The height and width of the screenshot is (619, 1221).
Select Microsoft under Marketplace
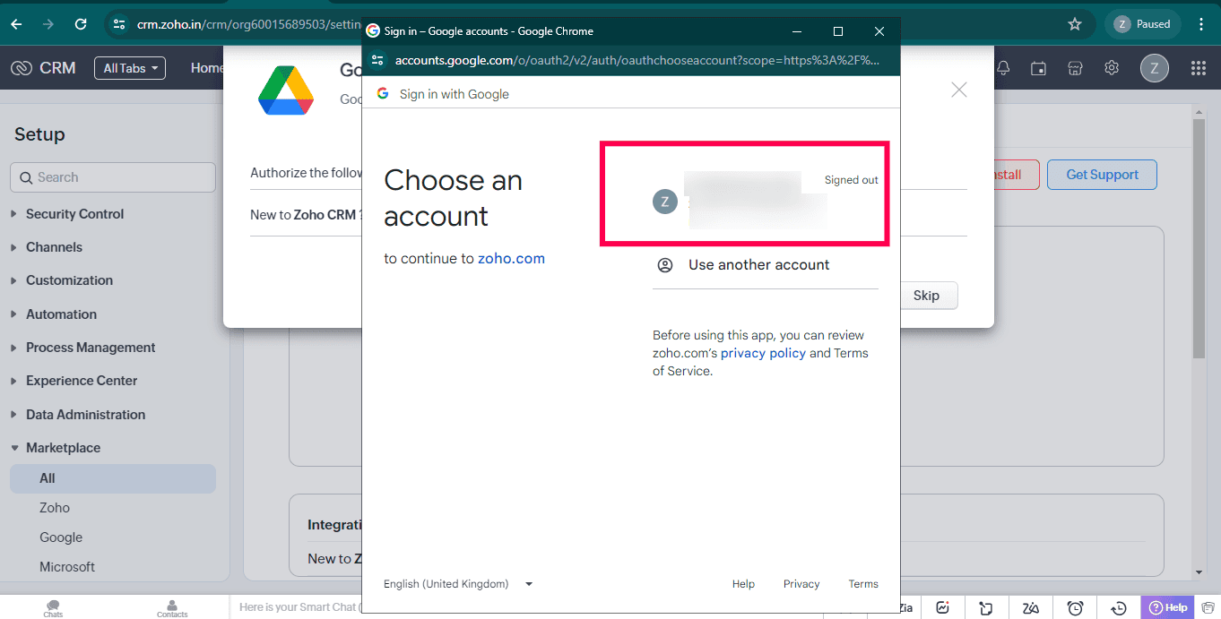(x=67, y=567)
